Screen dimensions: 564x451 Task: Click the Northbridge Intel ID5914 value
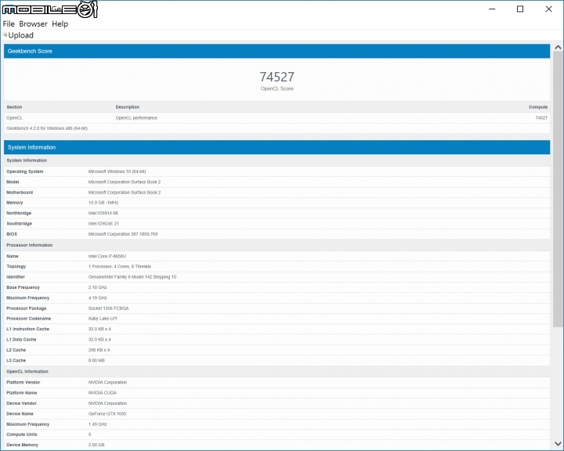[103, 213]
